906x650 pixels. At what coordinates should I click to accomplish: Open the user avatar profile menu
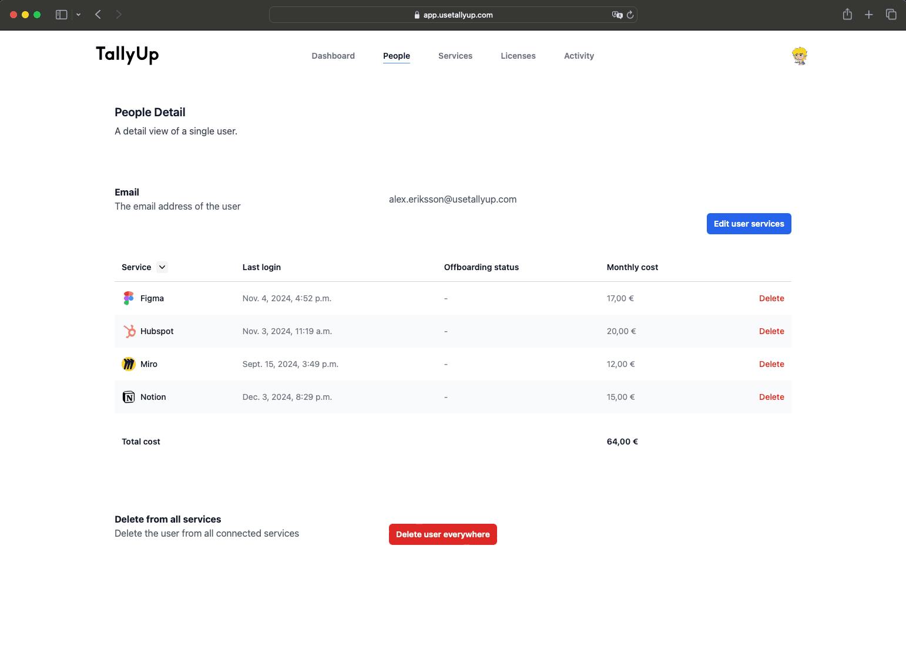[799, 56]
